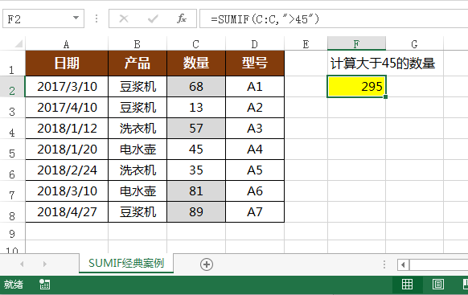This screenshot has width=468, height=295.
Task: Select column D header
Action: coord(255,44)
